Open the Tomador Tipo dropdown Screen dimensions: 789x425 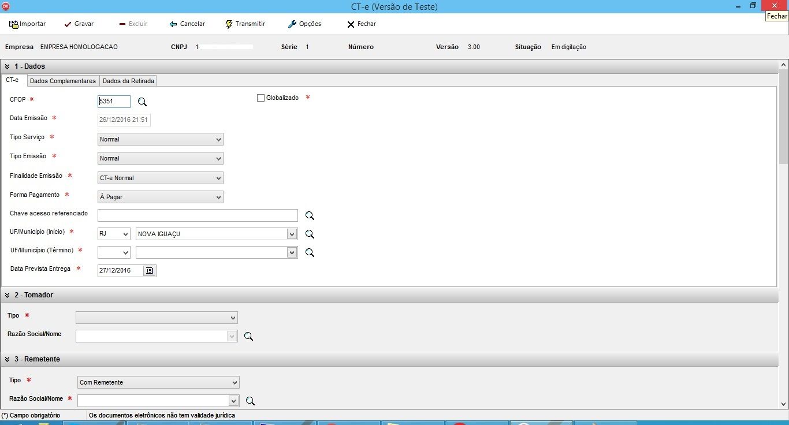pos(157,318)
